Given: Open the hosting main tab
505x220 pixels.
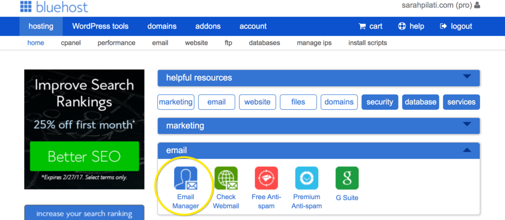Looking at the screenshot, I should (x=41, y=27).
